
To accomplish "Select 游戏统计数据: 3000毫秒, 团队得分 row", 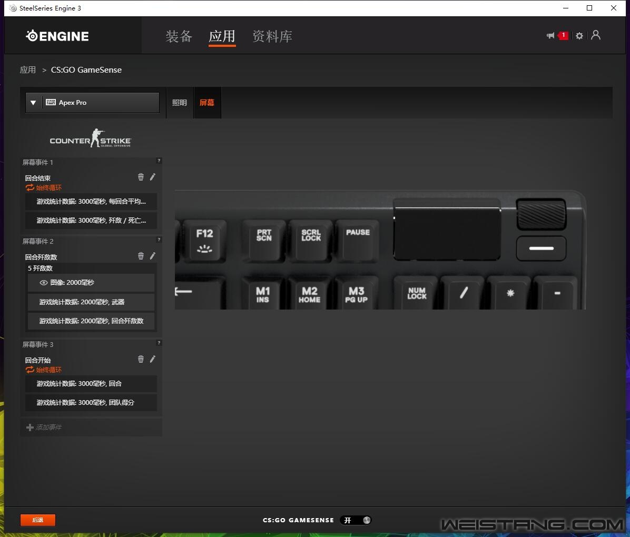I will pos(91,402).
